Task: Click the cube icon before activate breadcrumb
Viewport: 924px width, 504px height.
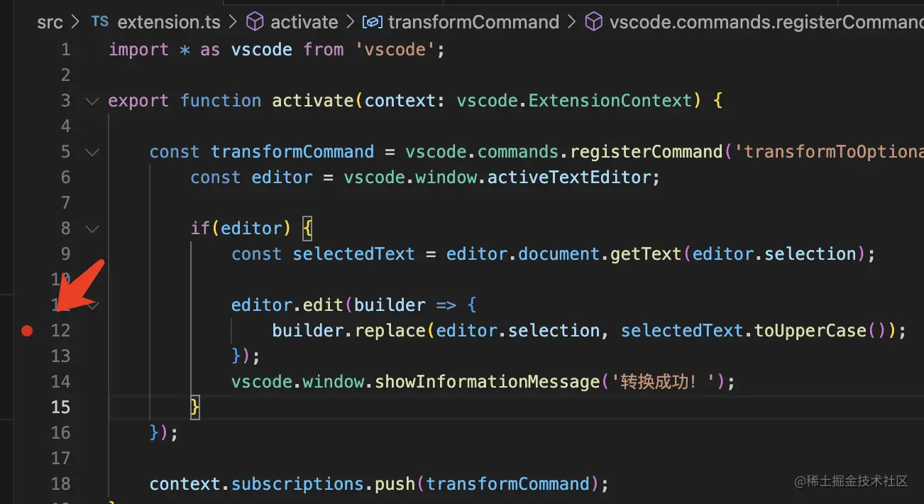Action: [x=255, y=22]
